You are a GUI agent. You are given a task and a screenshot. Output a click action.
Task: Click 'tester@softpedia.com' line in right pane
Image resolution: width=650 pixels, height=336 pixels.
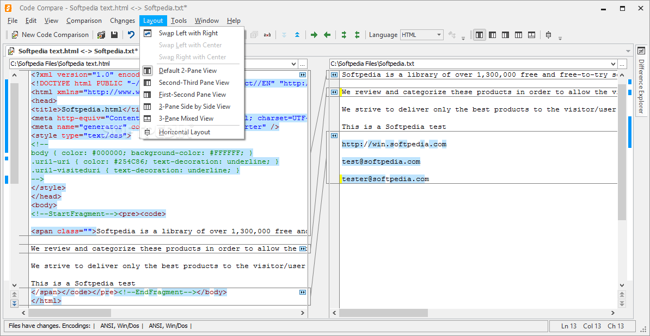tap(385, 179)
